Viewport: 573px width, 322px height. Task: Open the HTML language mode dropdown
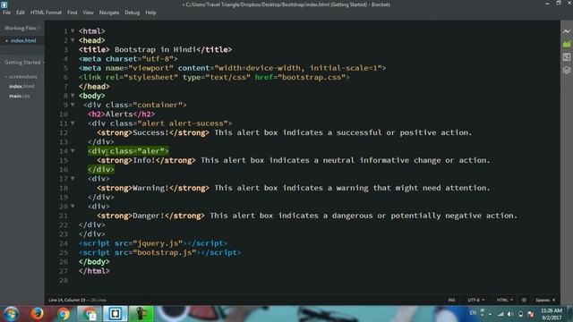(x=505, y=300)
